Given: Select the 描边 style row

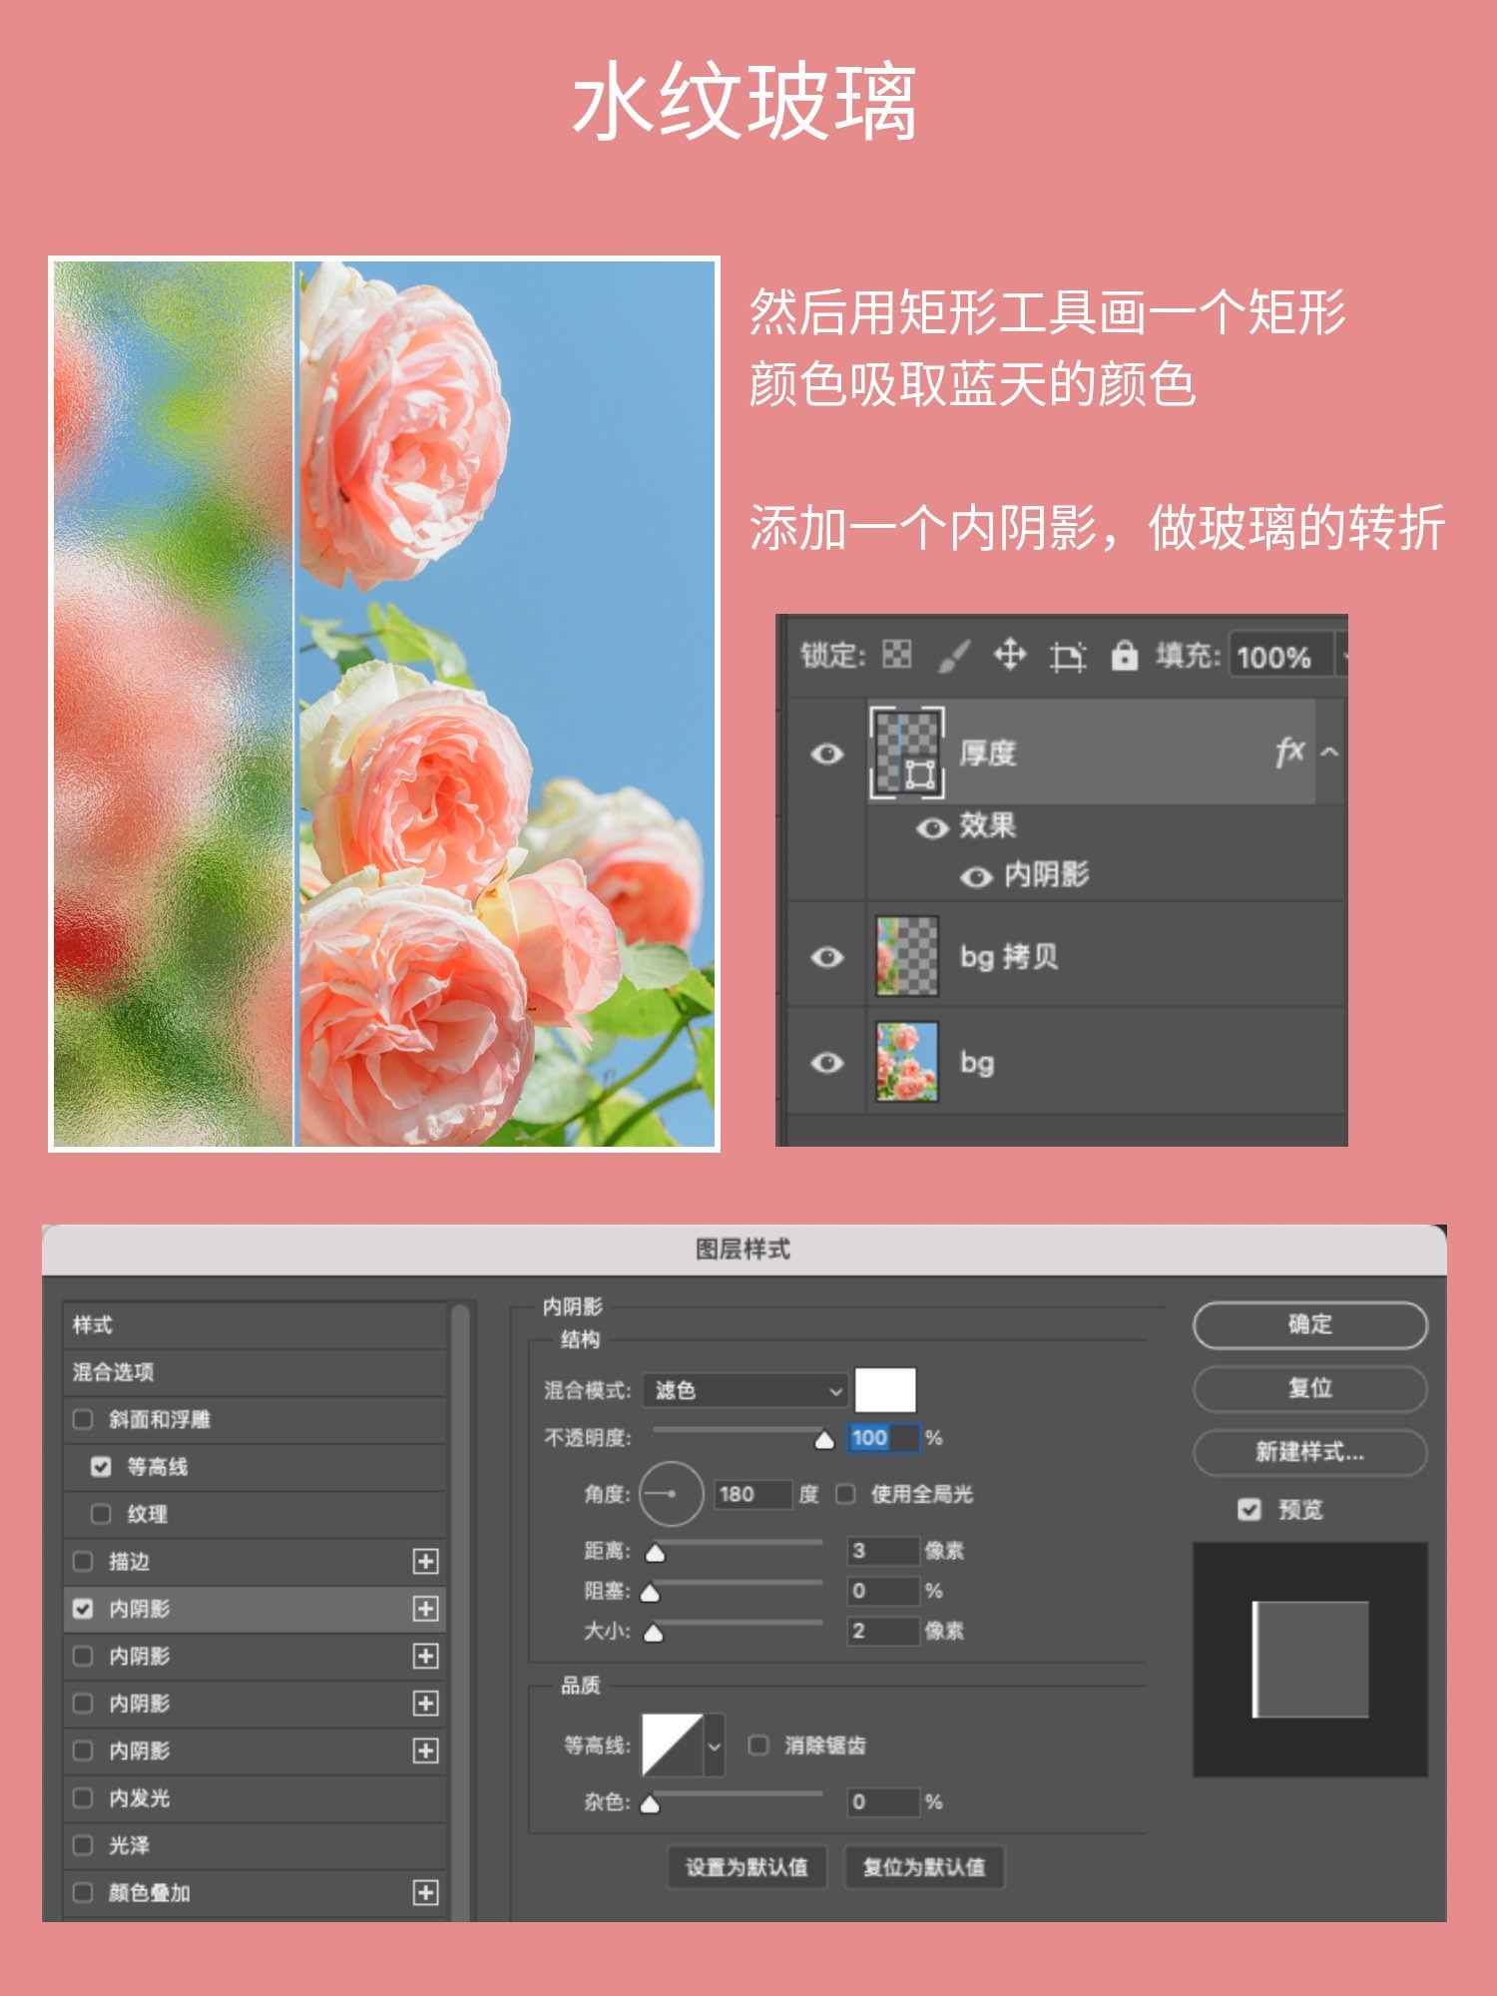Looking at the screenshot, I should [x=254, y=1561].
